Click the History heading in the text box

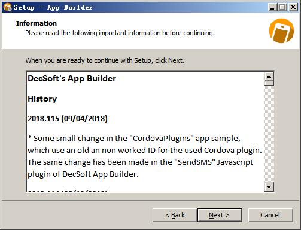42,99
